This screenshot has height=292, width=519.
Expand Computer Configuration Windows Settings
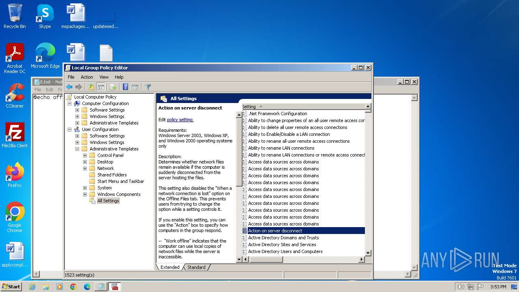pyautogui.click(x=77, y=116)
